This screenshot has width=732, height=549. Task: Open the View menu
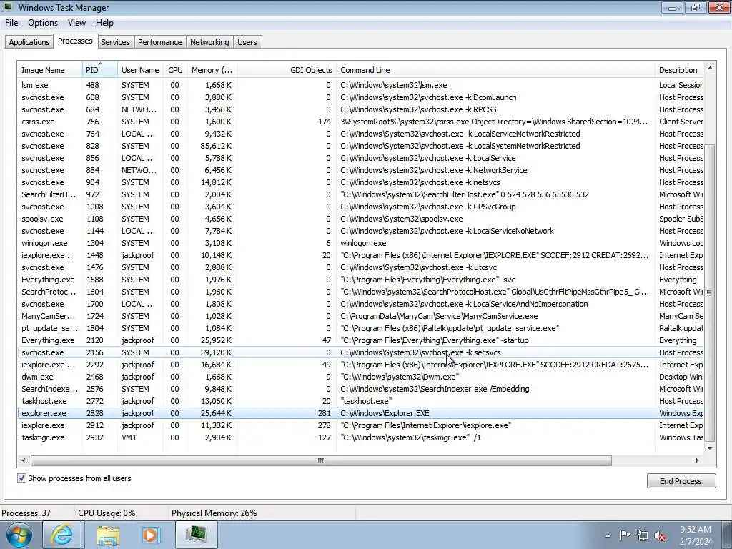(76, 23)
